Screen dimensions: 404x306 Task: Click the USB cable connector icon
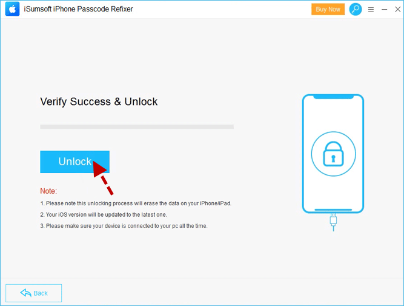pos(333,222)
